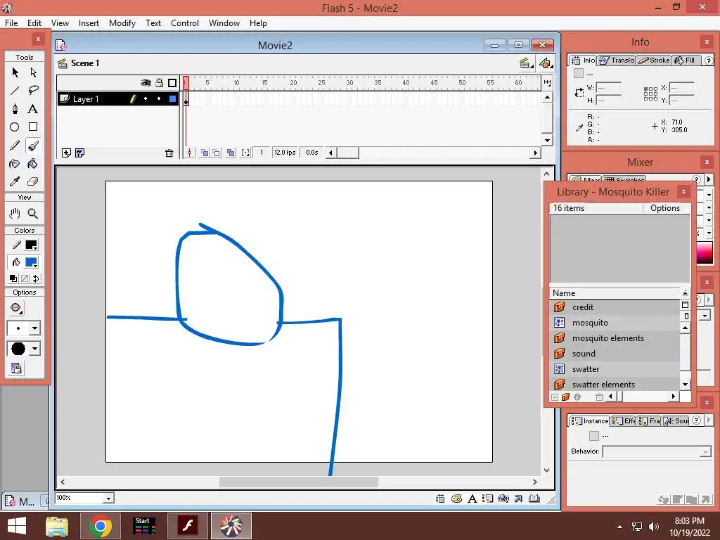Delete layer with trash icon in timeline
The height and width of the screenshot is (540, 720).
(x=169, y=153)
